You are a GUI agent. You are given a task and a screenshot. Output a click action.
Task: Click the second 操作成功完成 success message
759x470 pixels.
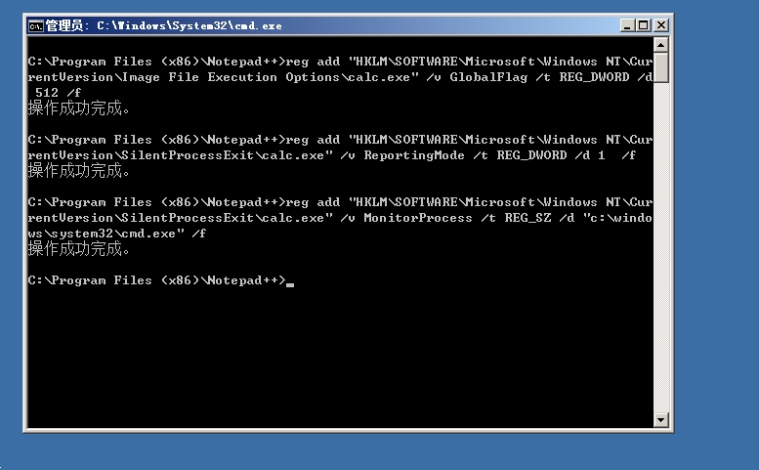pyautogui.click(x=79, y=170)
